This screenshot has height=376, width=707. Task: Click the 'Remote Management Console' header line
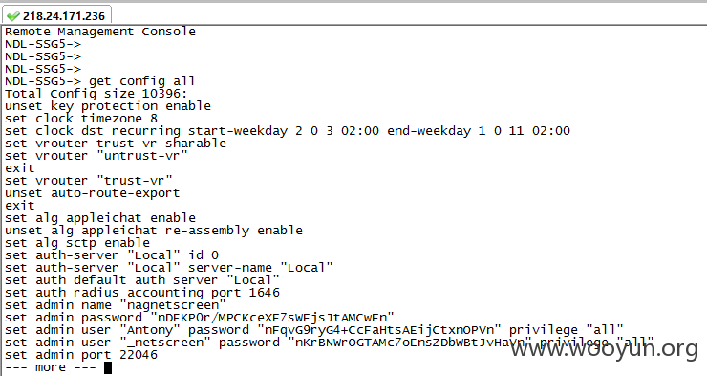click(x=100, y=32)
